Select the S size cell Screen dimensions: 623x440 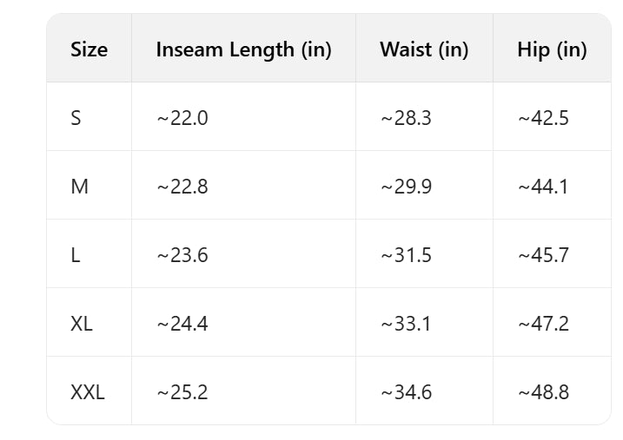coord(76,118)
